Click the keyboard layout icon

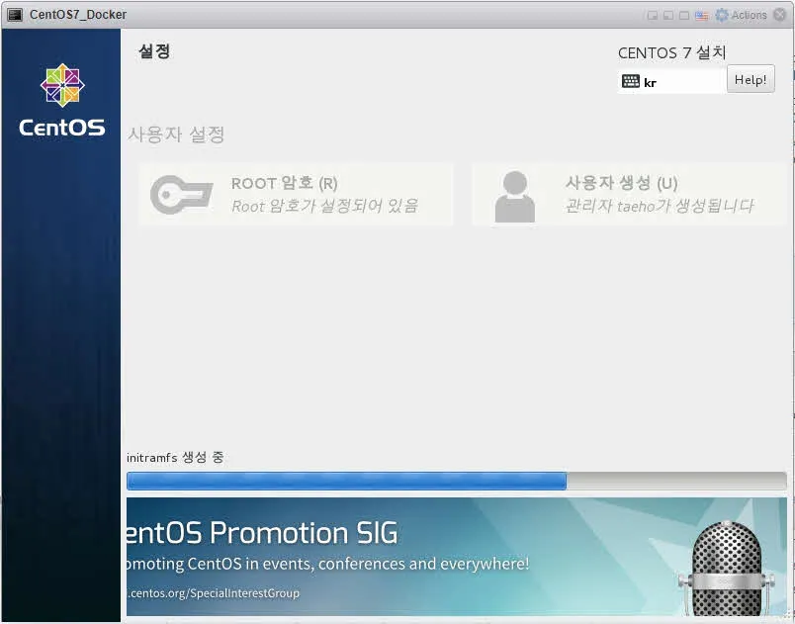pyautogui.click(x=631, y=82)
